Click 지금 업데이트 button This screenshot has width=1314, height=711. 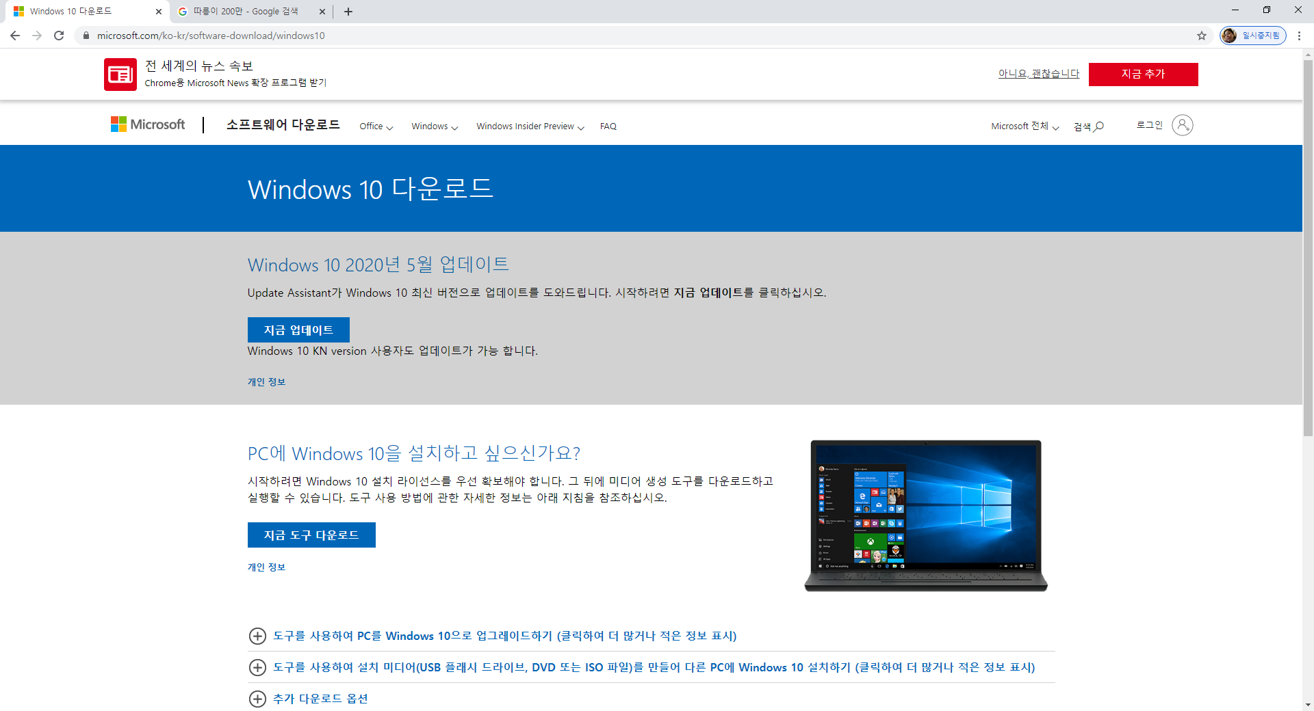point(298,330)
